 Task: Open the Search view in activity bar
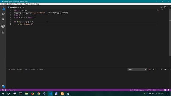(3, 14)
